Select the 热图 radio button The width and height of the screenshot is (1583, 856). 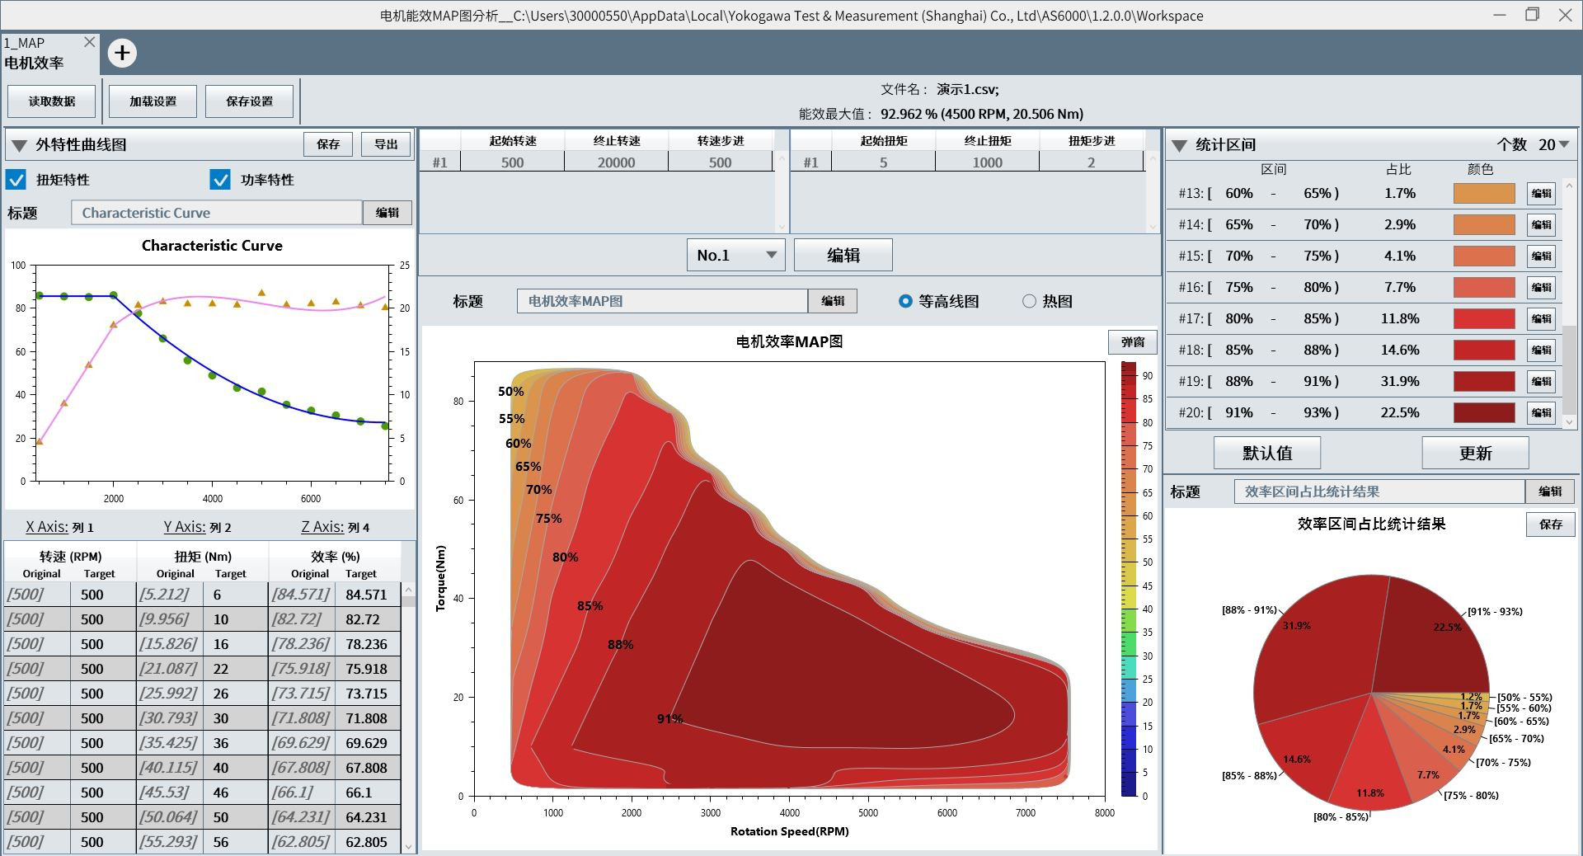1029,301
